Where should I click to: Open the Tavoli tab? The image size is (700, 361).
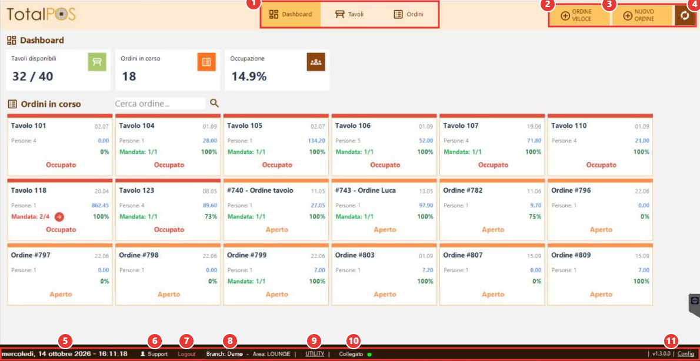(349, 14)
